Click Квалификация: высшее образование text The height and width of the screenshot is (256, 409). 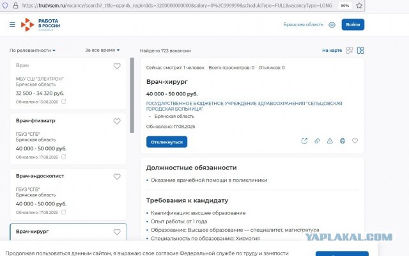(198, 213)
